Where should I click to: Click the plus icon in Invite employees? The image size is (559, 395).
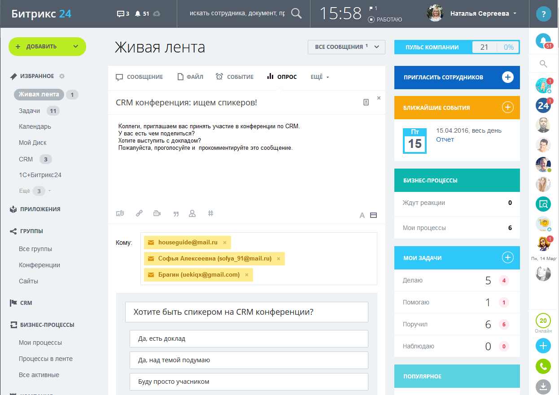[507, 77]
